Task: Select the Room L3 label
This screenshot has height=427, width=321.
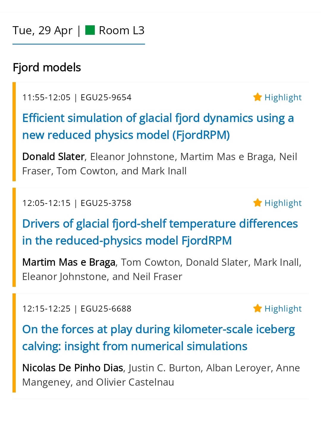Action: [122, 30]
